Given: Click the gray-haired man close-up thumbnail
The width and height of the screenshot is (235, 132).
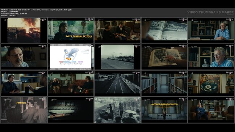Looking at the screenshot, I should coord(211,57).
